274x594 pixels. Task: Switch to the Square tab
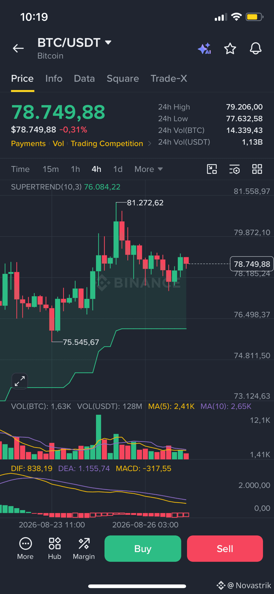pos(123,79)
